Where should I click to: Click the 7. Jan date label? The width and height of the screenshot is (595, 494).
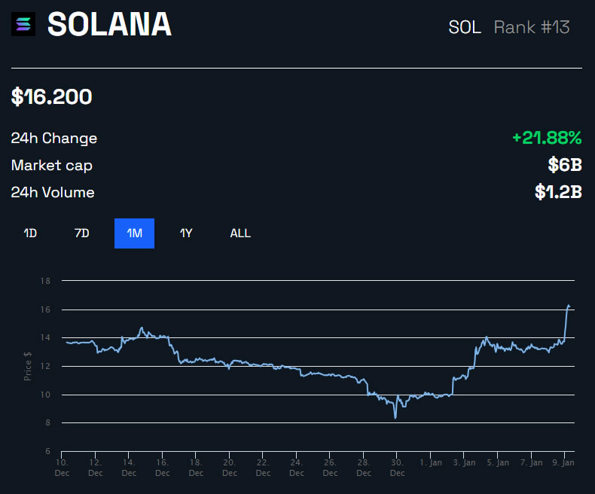[x=531, y=462]
